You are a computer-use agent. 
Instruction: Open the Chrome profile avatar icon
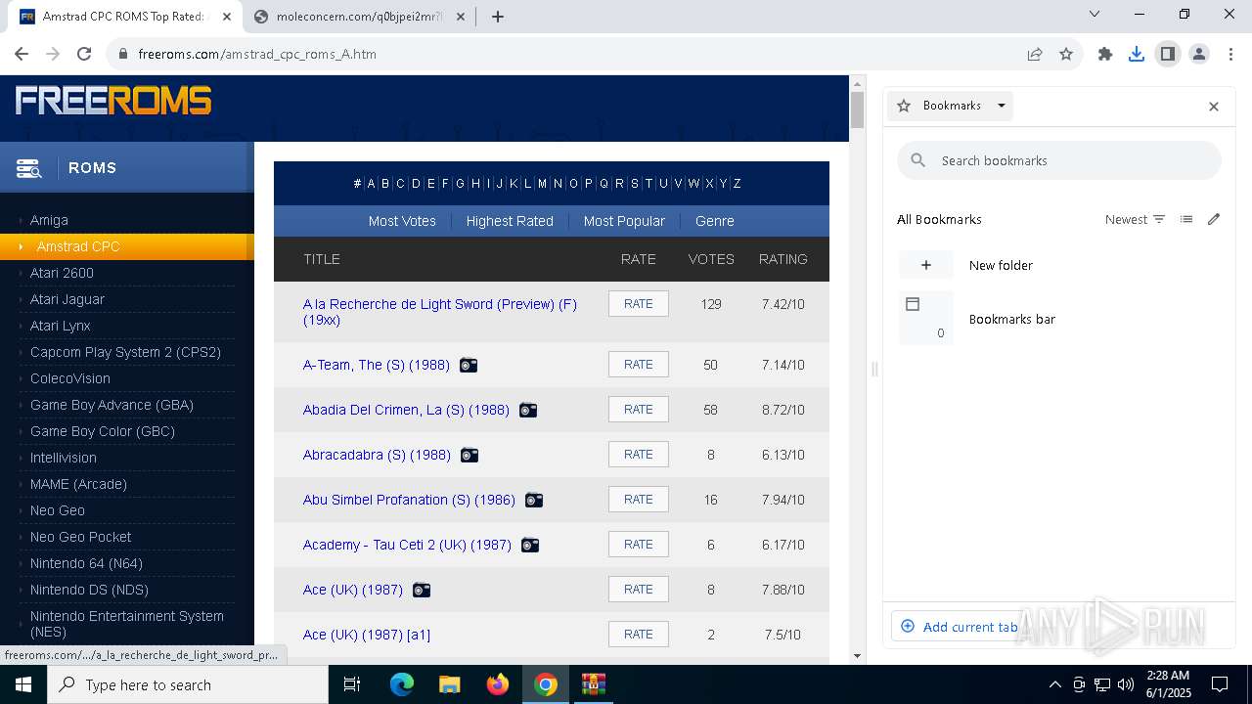(1199, 54)
